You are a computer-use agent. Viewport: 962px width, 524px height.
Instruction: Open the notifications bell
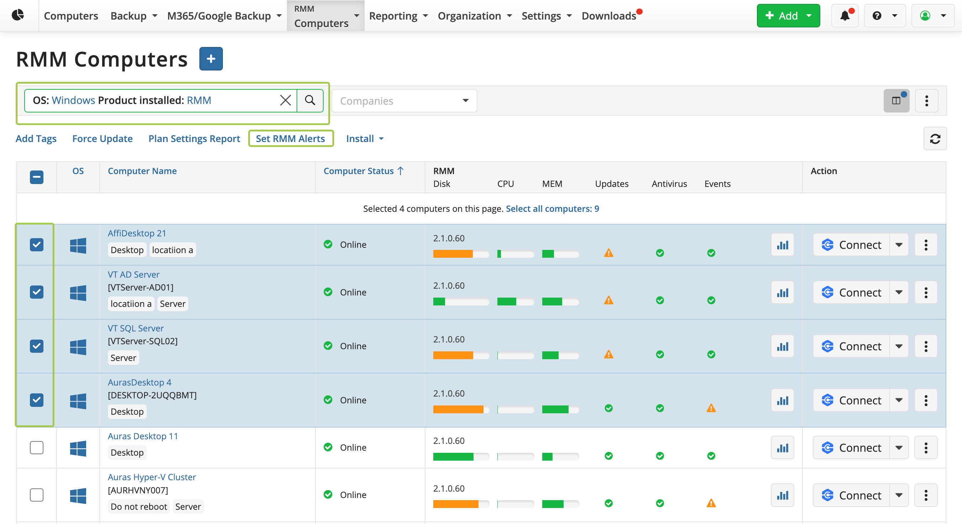(845, 16)
